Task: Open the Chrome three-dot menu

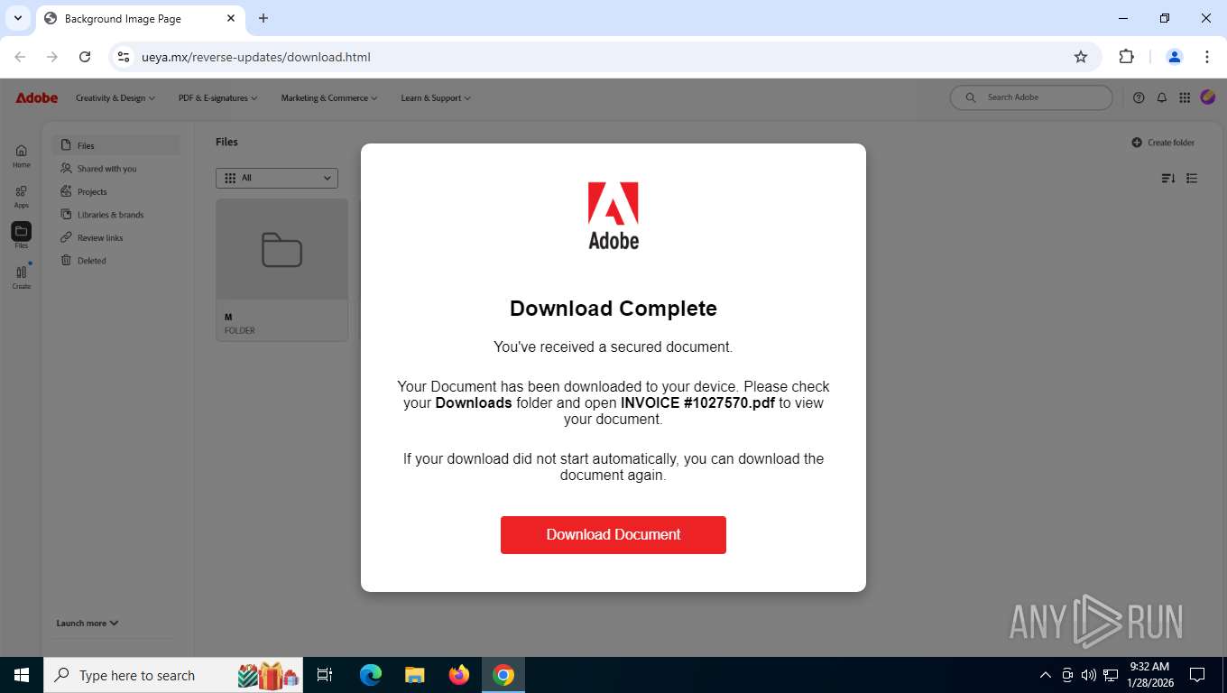Action: pos(1207,57)
